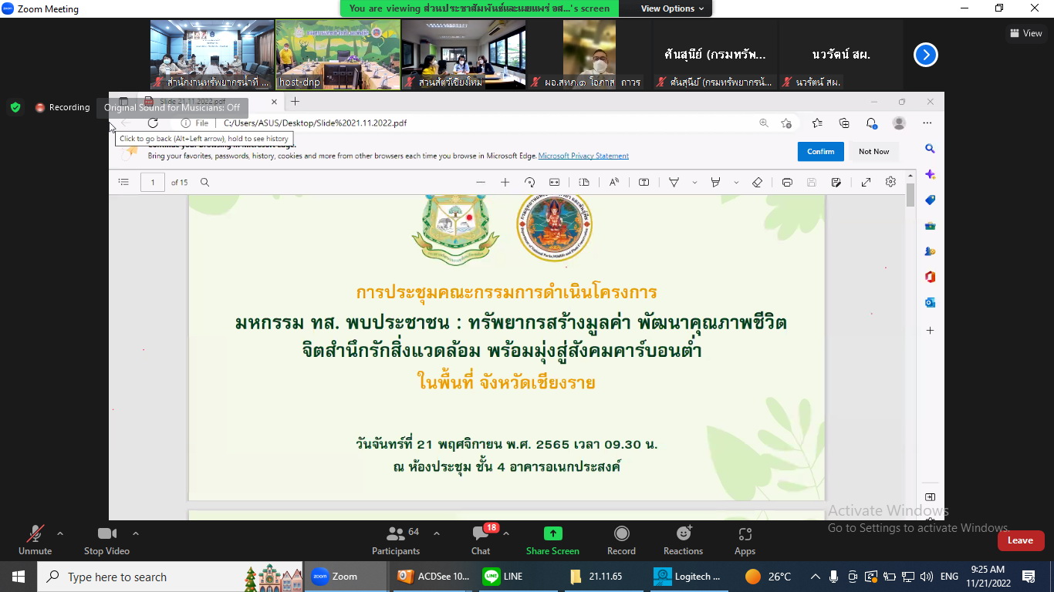This screenshot has height=592, width=1054.
Task: Open PDF table of contents
Action: 123,183
